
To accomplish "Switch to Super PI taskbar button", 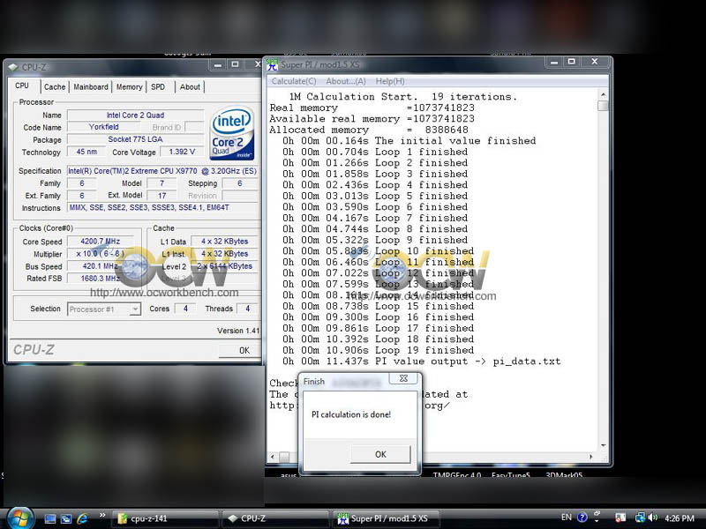I will click(x=386, y=518).
